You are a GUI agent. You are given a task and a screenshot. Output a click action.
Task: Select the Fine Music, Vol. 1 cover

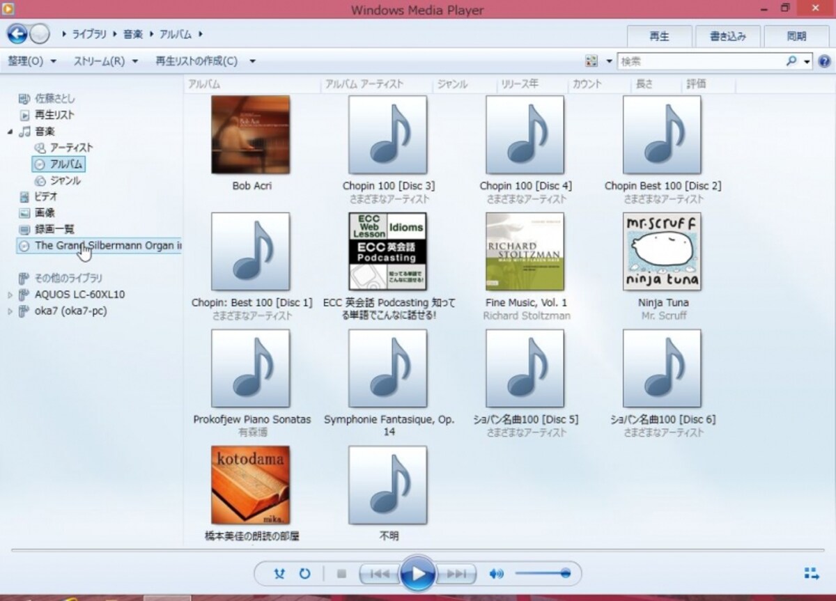(x=525, y=252)
